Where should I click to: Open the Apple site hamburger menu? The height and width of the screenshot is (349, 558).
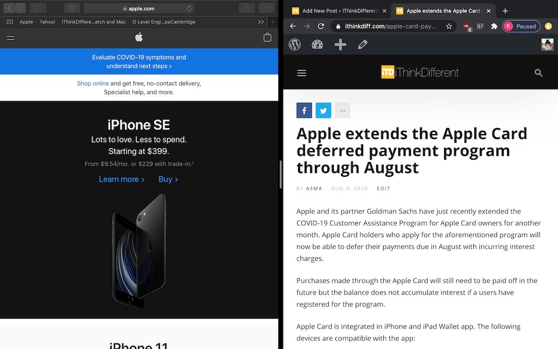tap(11, 38)
